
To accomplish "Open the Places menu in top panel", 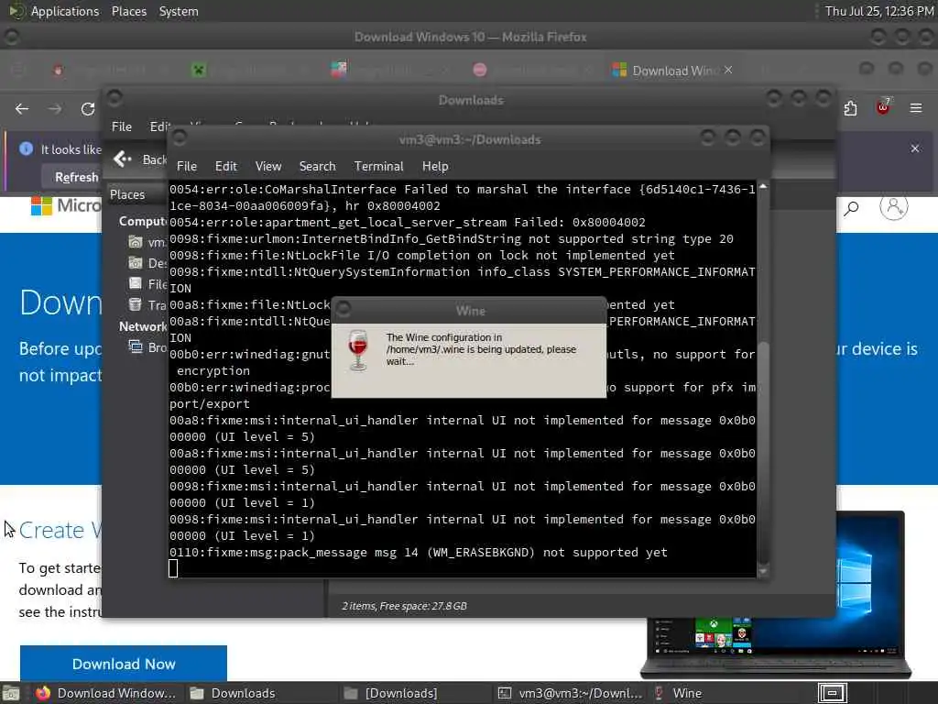I will point(128,11).
